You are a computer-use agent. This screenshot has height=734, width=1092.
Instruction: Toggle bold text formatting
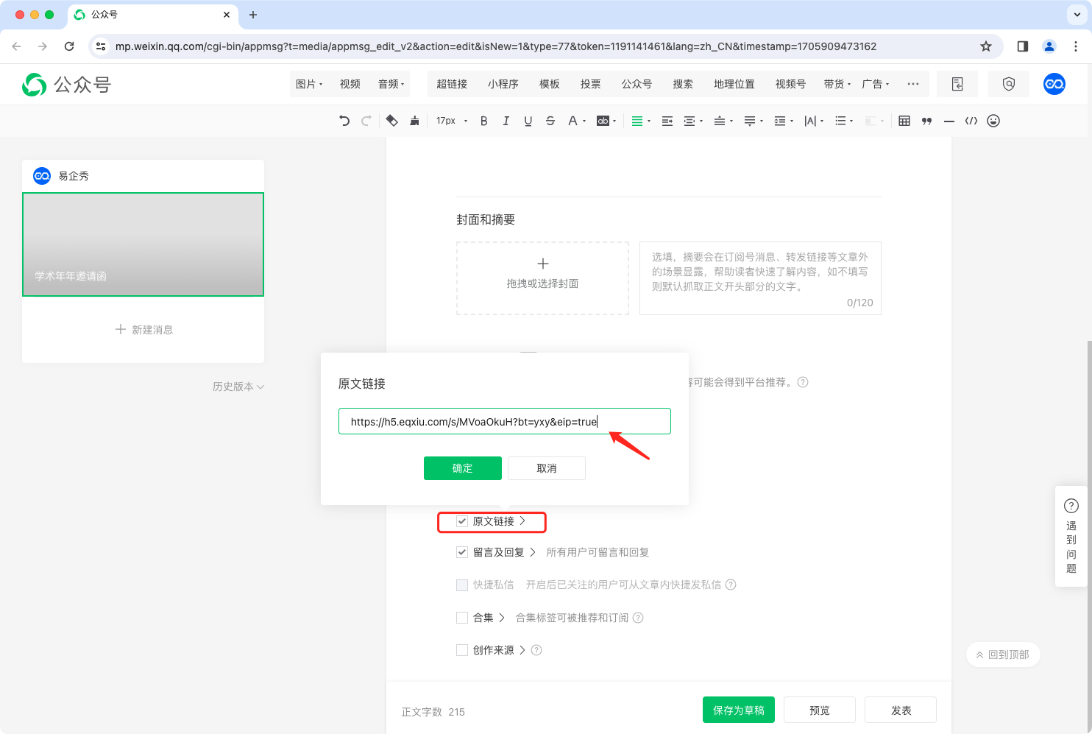coord(483,121)
